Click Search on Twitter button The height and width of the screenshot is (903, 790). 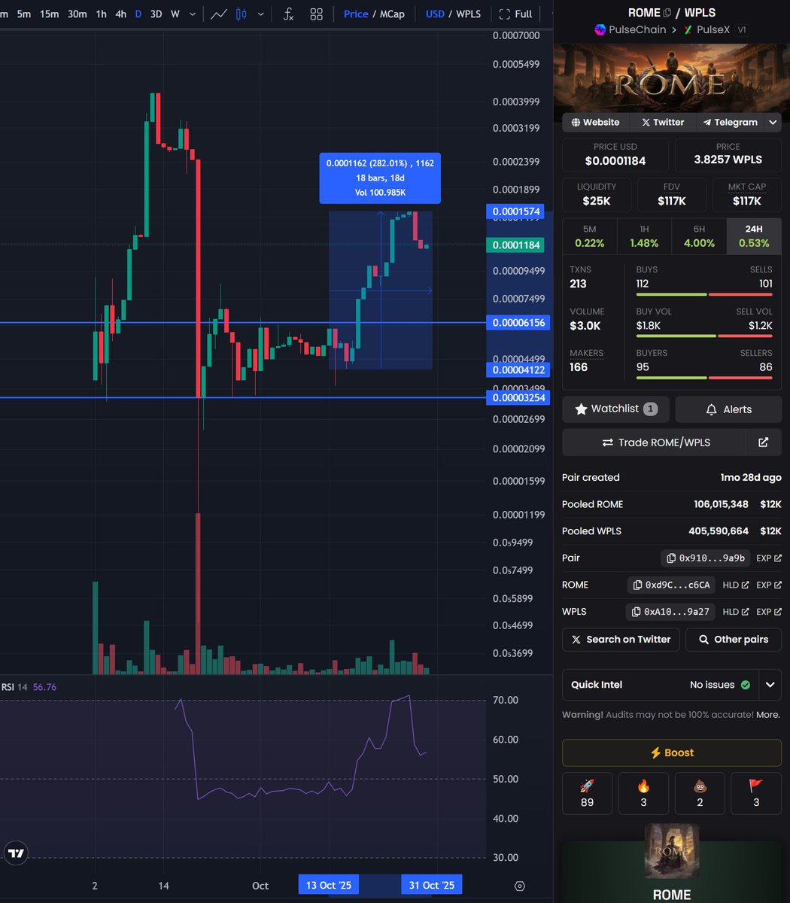(621, 640)
